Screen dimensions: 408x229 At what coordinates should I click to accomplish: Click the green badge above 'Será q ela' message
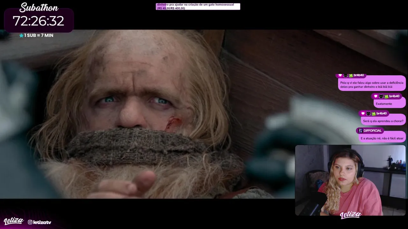tap(374, 114)
